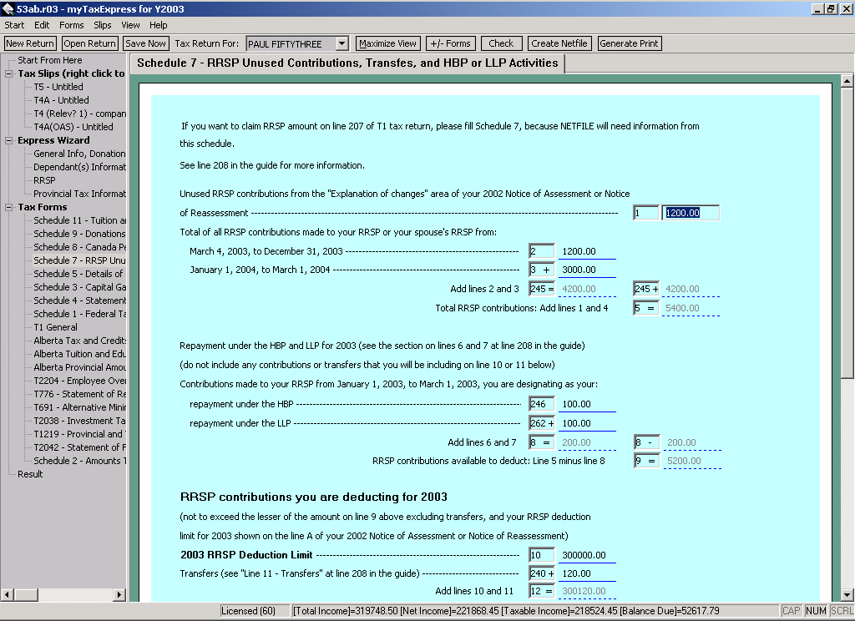
Task: Click the Maximize View button
Action: coord(387,43)
